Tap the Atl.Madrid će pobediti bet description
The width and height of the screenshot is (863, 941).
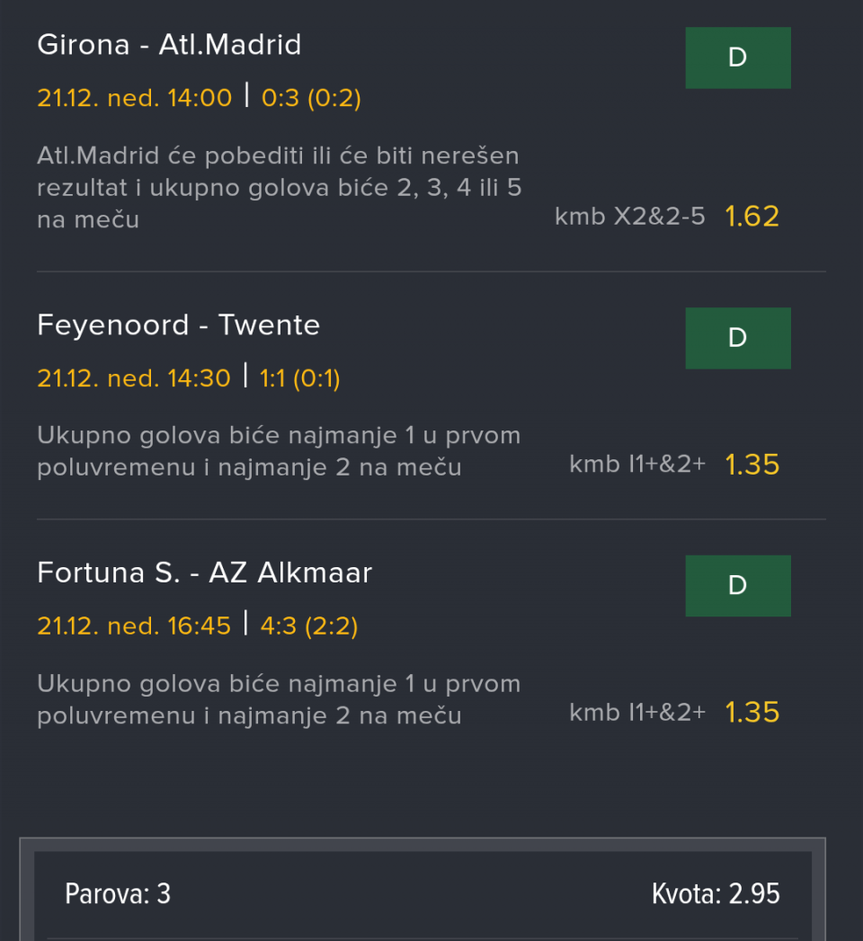279,188
